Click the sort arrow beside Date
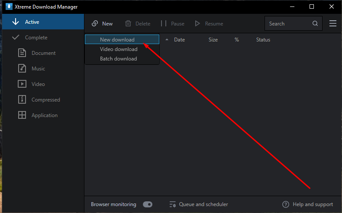 (167, 40)
